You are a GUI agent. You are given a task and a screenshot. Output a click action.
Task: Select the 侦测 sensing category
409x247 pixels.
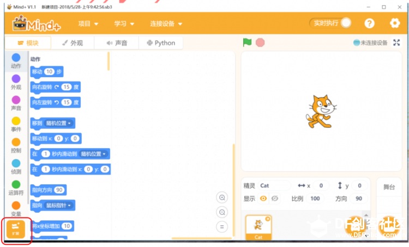coord(16,166)
